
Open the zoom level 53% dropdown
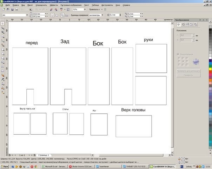click(x=85, y=9)
